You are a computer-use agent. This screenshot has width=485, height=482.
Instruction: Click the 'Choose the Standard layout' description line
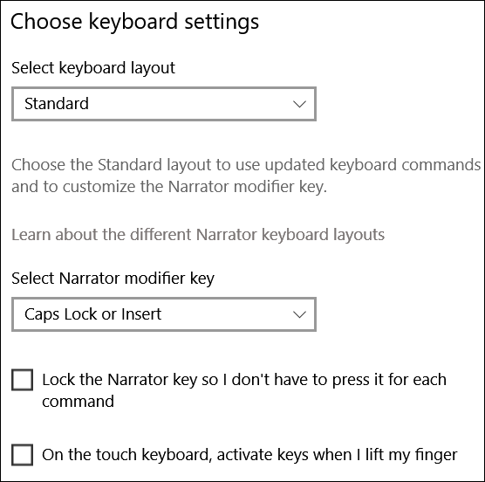246,165
